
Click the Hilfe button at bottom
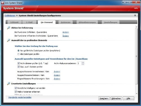coord(128,98)
